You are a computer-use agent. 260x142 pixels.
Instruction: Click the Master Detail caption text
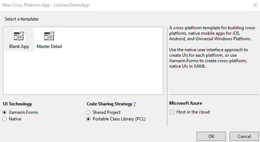[49, 46]
